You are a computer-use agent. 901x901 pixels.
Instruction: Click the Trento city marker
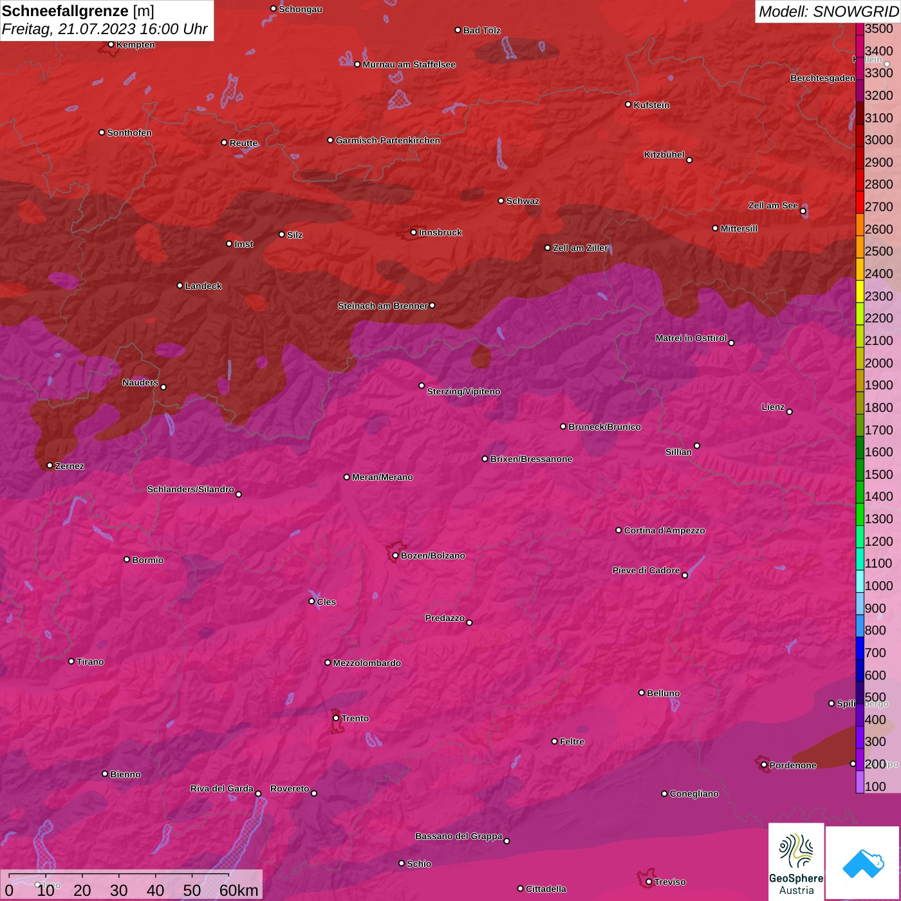coord(336,718)
